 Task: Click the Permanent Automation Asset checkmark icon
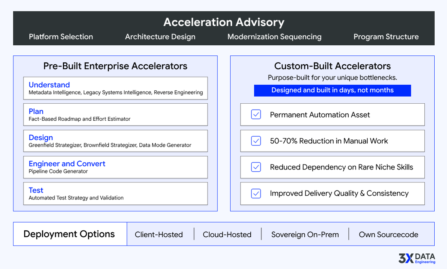pos(256,114)
